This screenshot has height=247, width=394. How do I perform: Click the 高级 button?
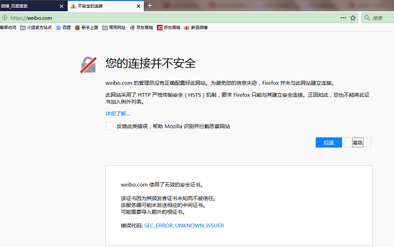[x=358, y=142]
